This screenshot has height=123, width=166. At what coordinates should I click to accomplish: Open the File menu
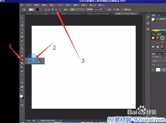pos(29,5)
